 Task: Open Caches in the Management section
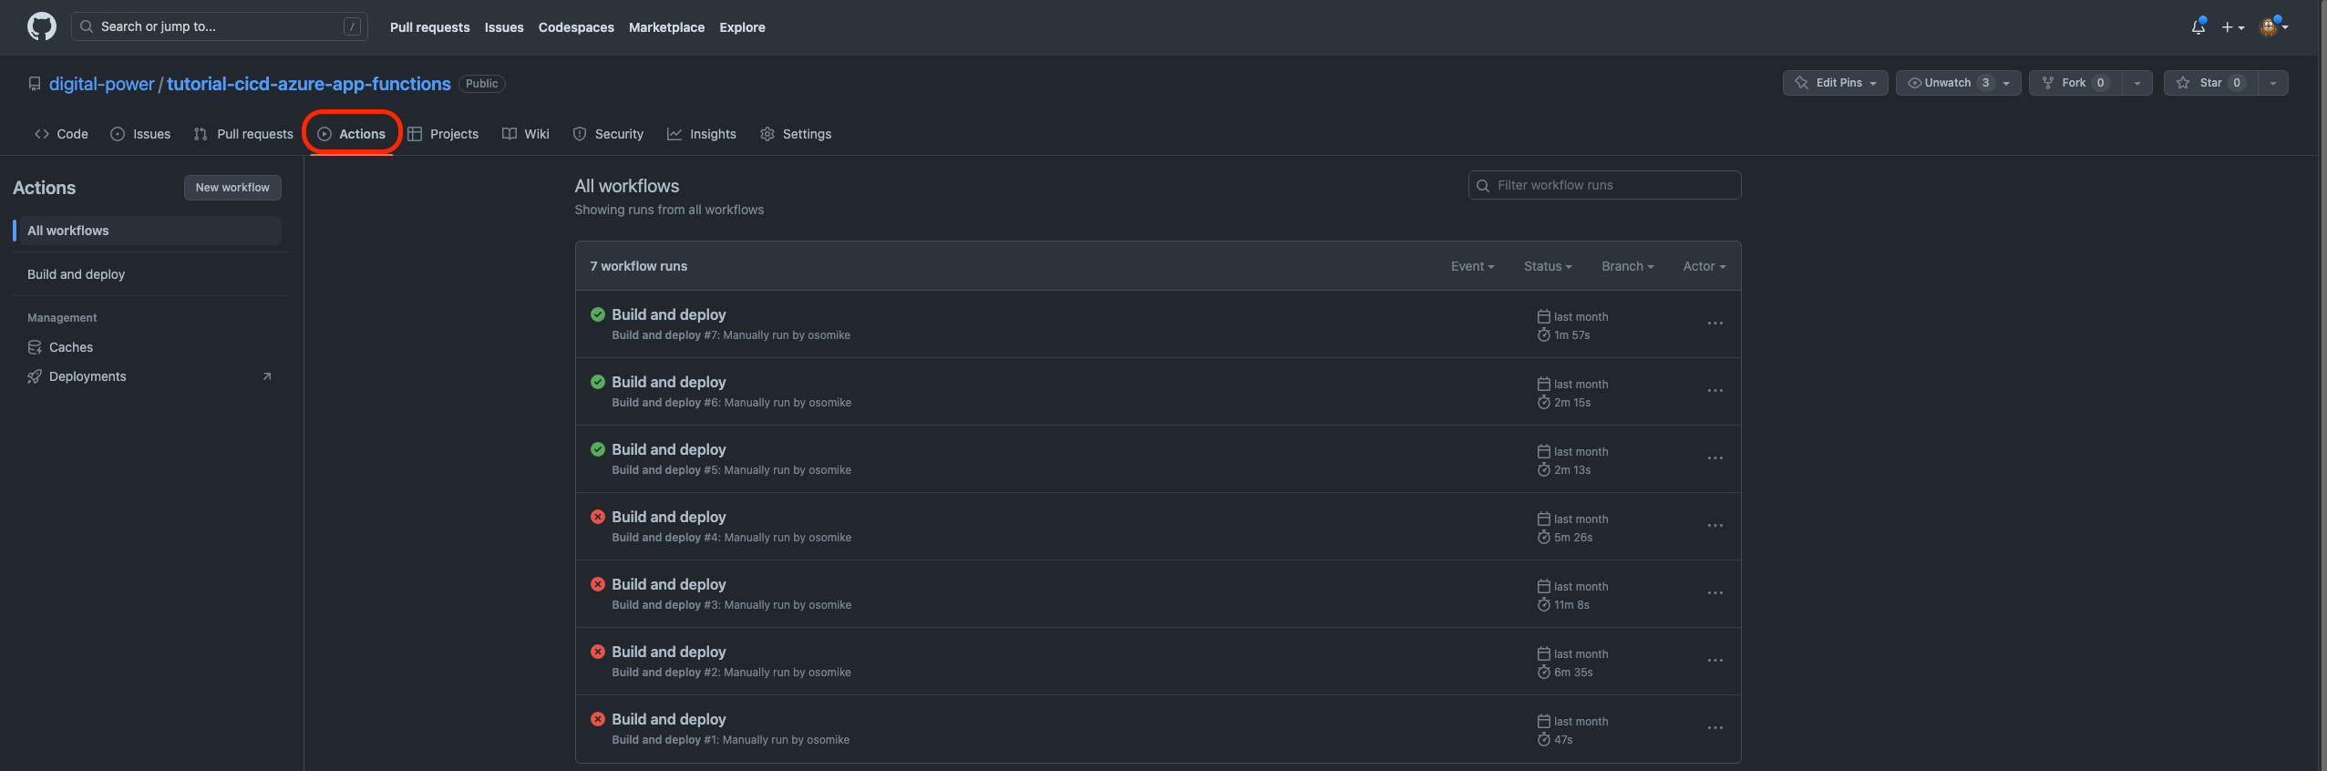coord(71,347)
